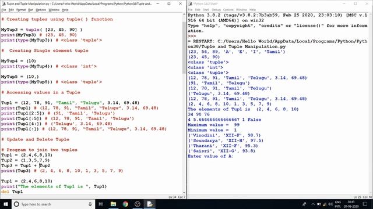This screenshot has height=209, width=373.
Task: Close the Tuple Manipulation editor window
Action: 180,4
